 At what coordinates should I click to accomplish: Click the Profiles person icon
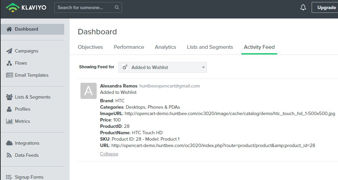point(9,109)
